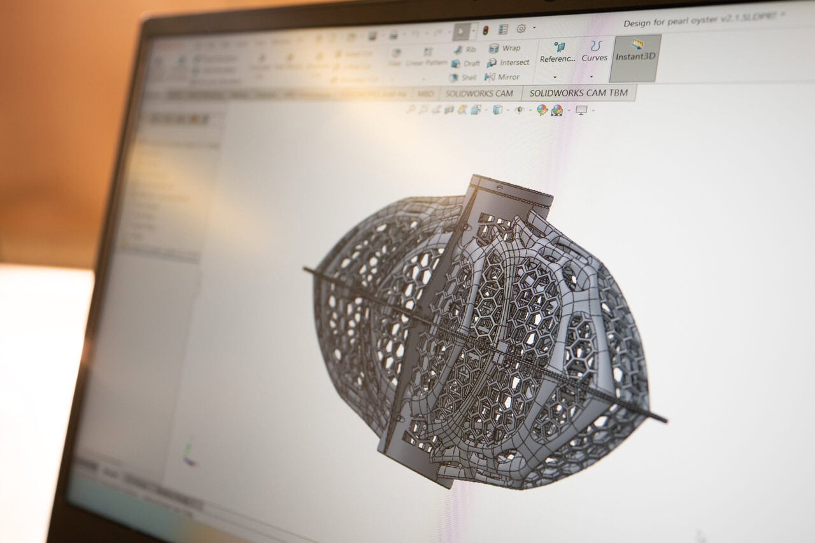This screenshot has height=543, width=815.
Task: Select the Rib feature tool
Action: click(465, 49)
